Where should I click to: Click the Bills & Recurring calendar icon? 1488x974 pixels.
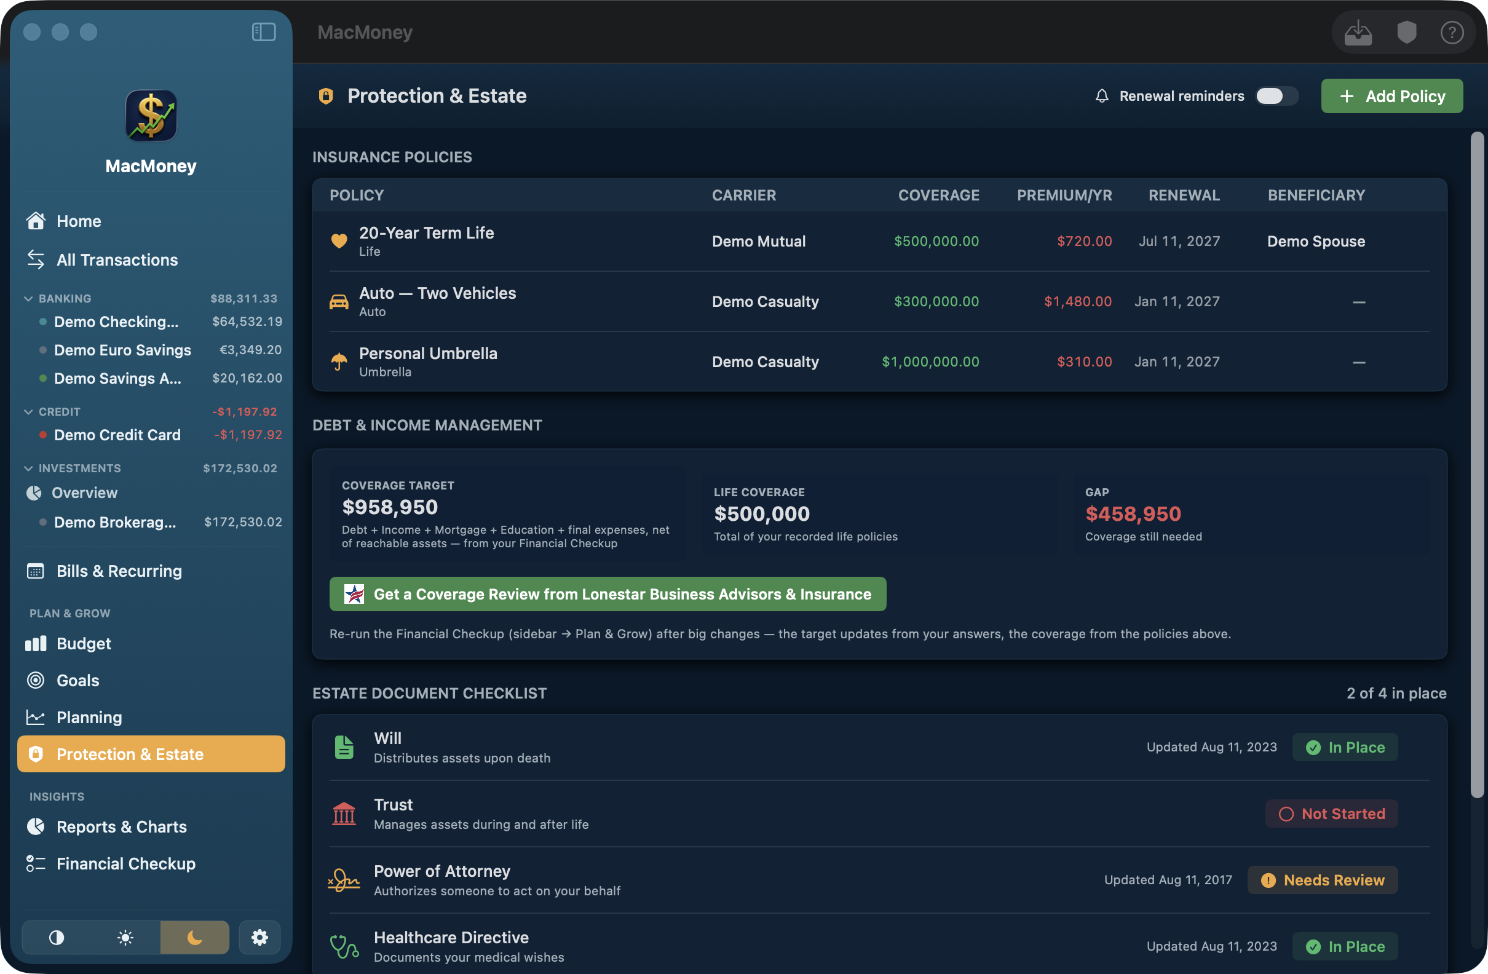36,571
